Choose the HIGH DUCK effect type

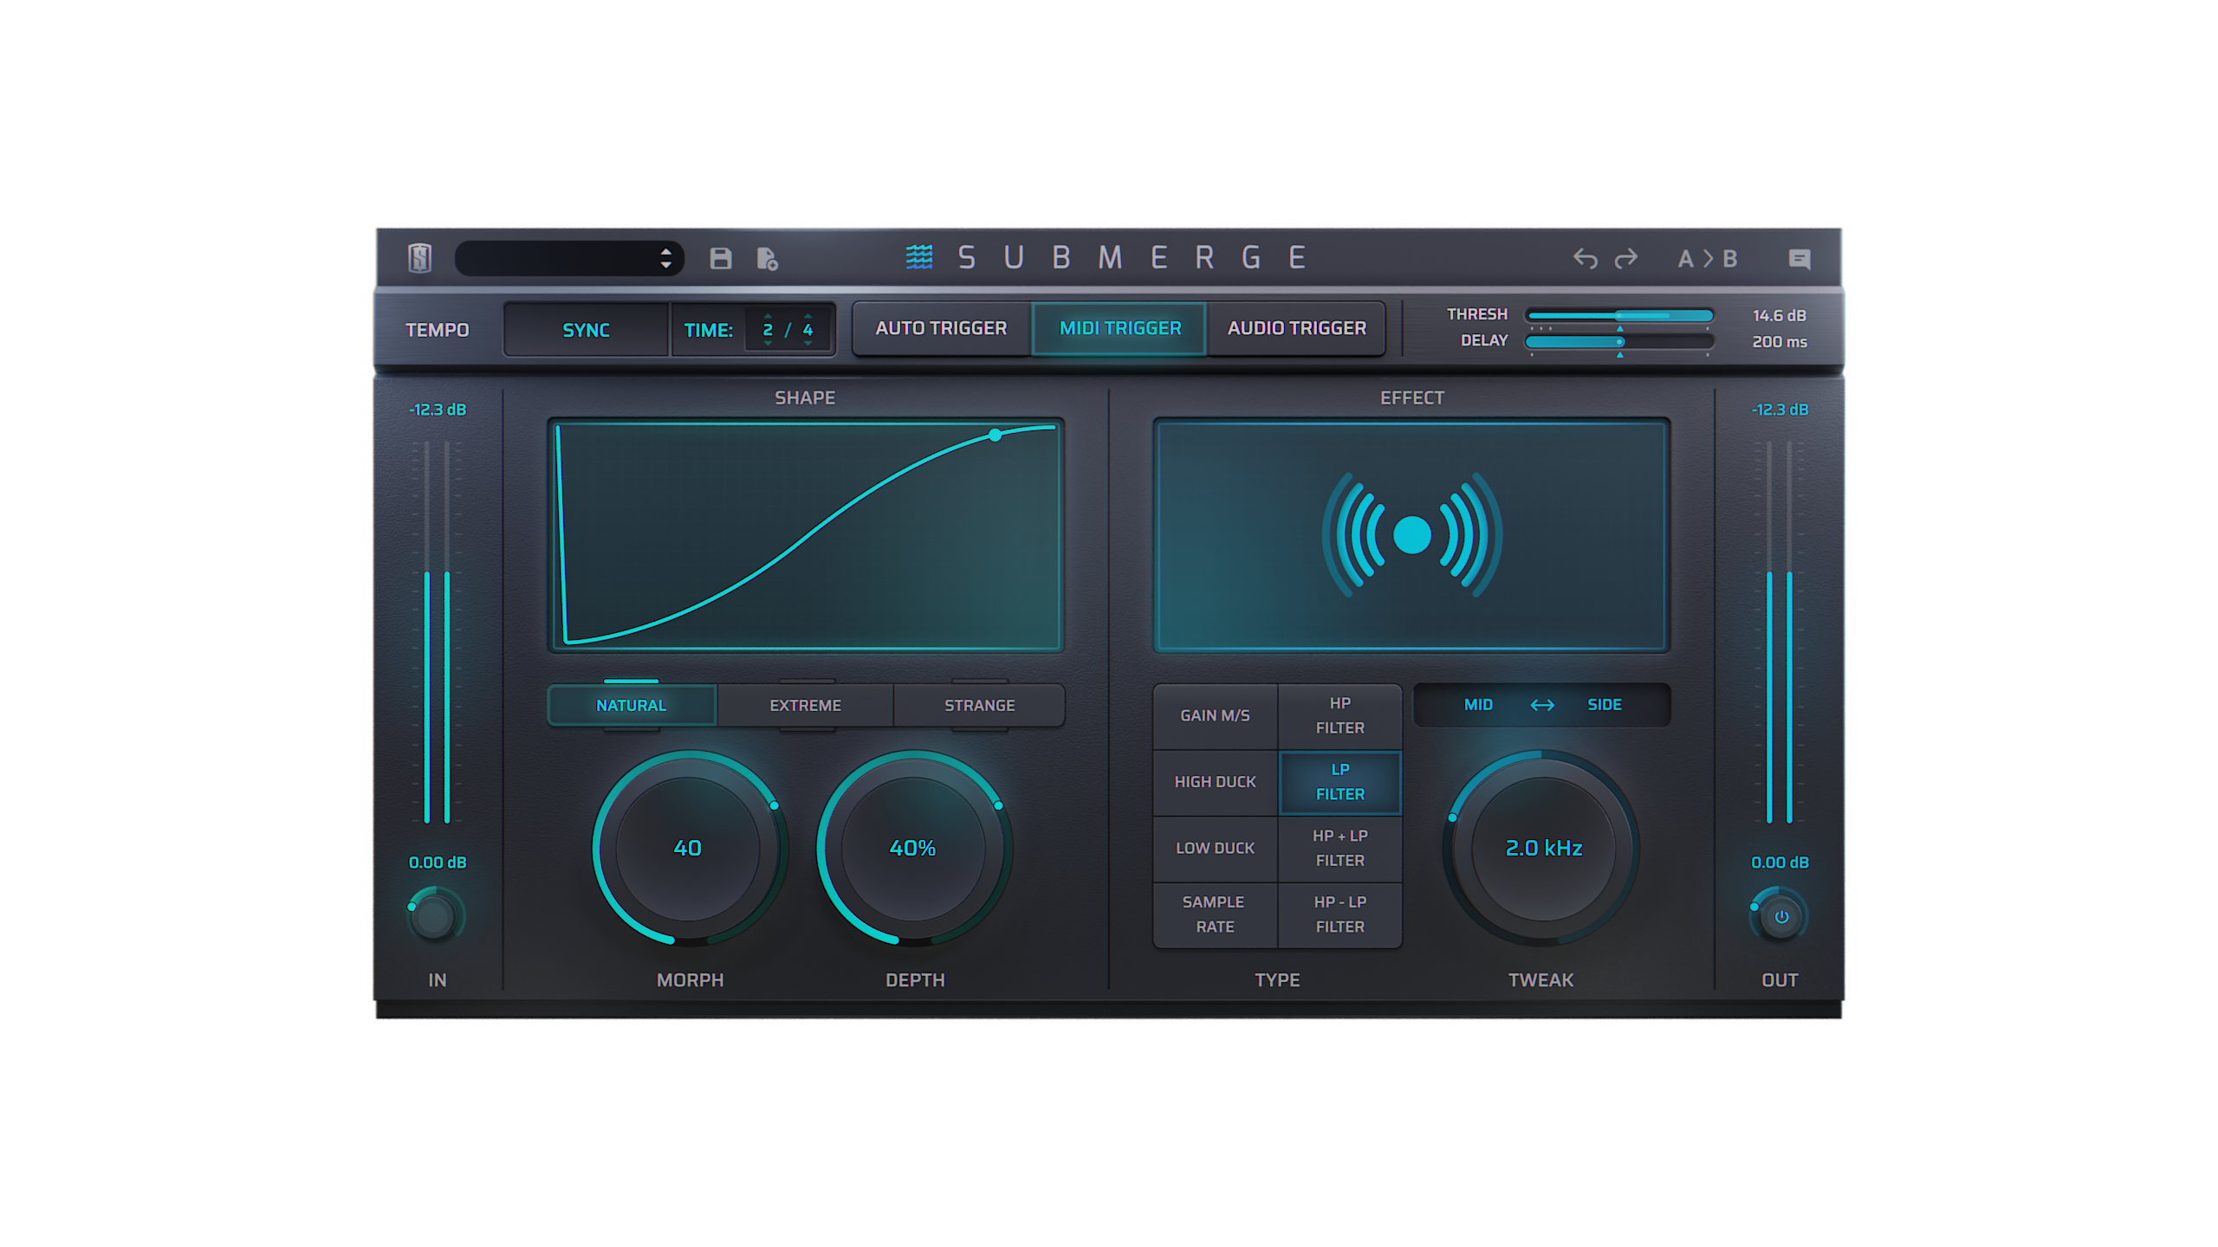1215,781
